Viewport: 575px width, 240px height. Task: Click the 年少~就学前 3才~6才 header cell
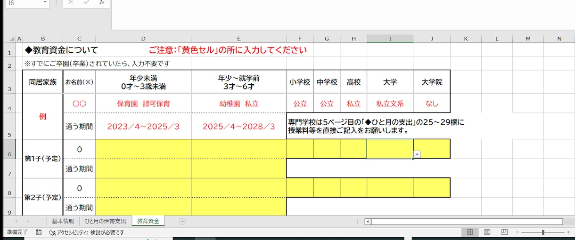(x=238, y=82)
